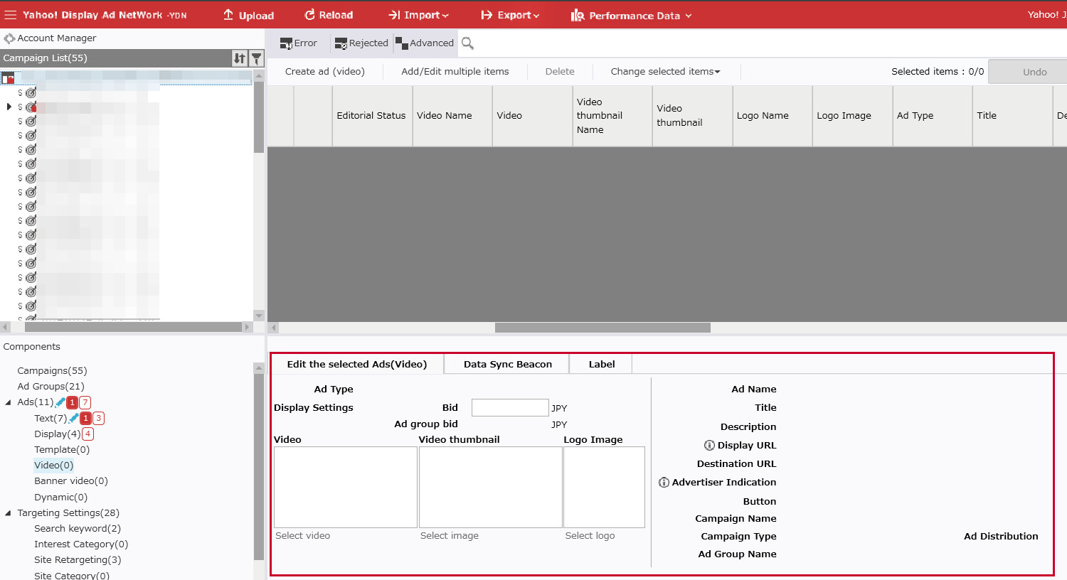
Task: Click the Select image link
Action: pyautogui.click(x=450, y=536)
